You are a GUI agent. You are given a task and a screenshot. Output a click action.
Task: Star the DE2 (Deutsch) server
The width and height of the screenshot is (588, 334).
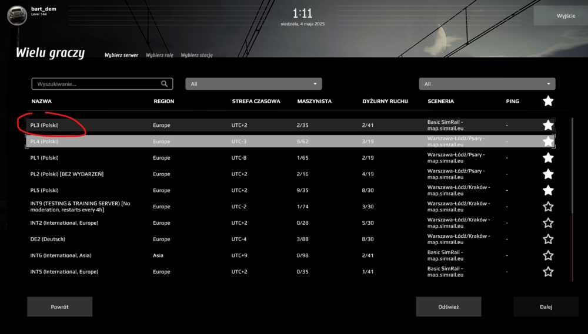pos(548,239)
